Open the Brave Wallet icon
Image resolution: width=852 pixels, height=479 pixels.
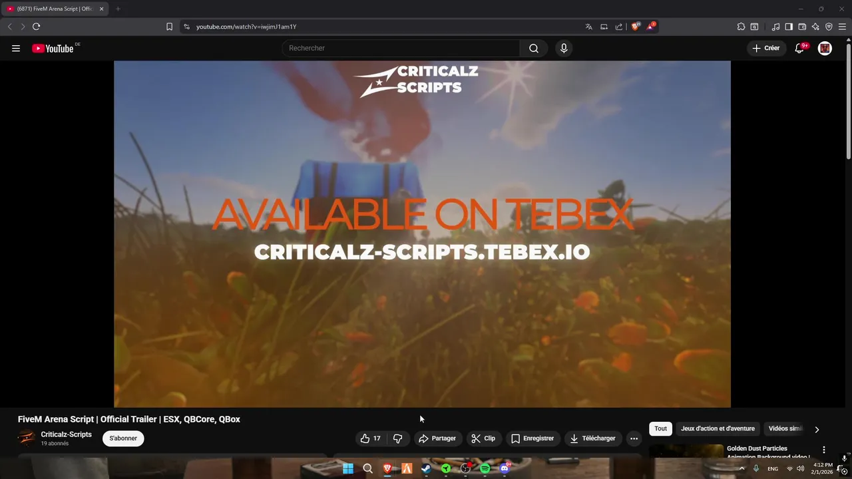pos(802,27)
